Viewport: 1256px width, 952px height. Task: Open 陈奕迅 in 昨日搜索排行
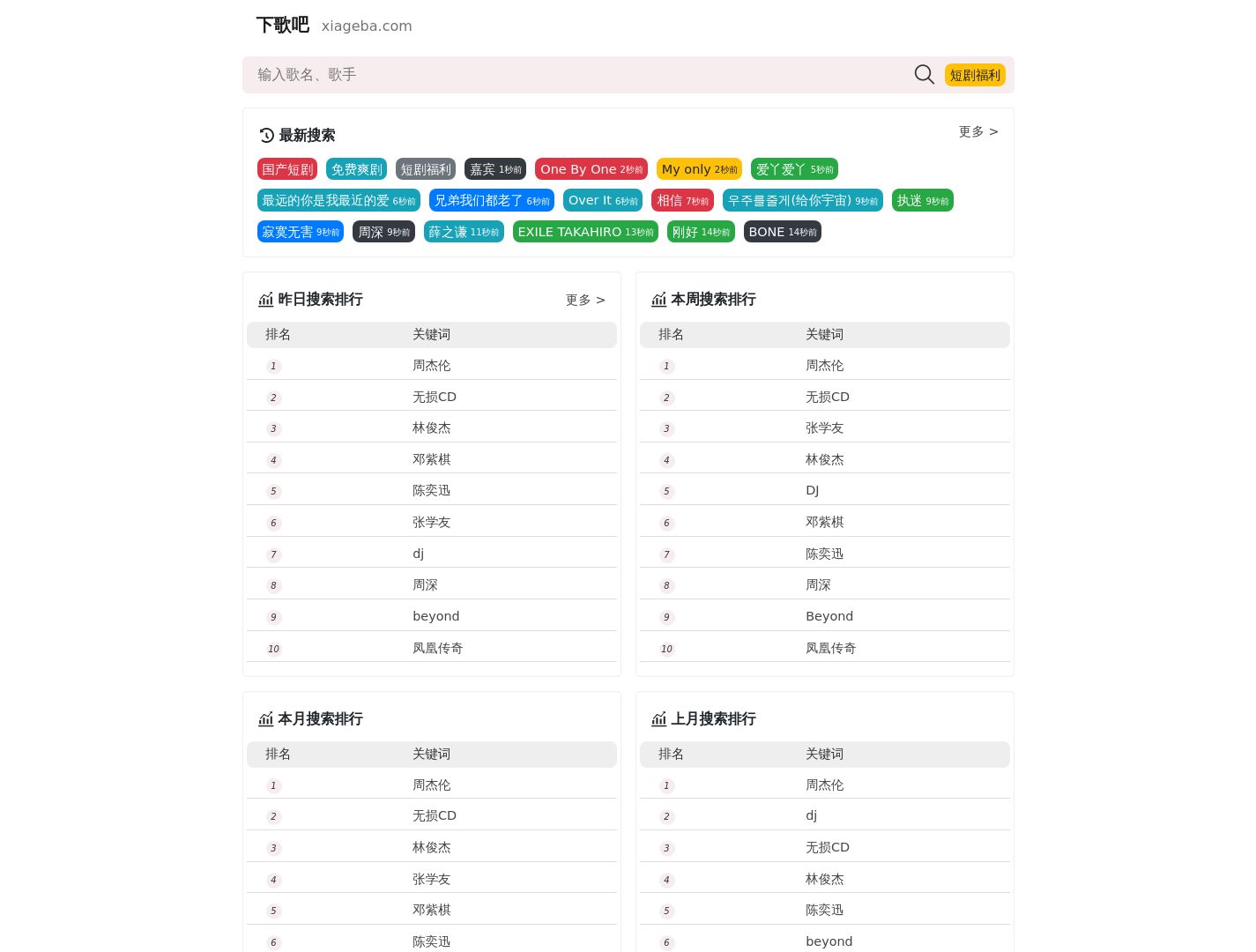tap(431, 490)
